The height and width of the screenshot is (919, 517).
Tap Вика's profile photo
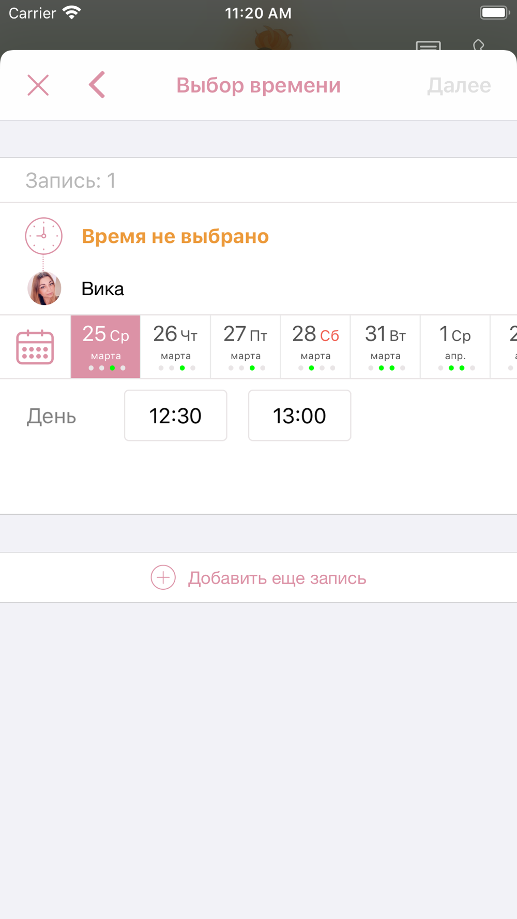[44, 288]
